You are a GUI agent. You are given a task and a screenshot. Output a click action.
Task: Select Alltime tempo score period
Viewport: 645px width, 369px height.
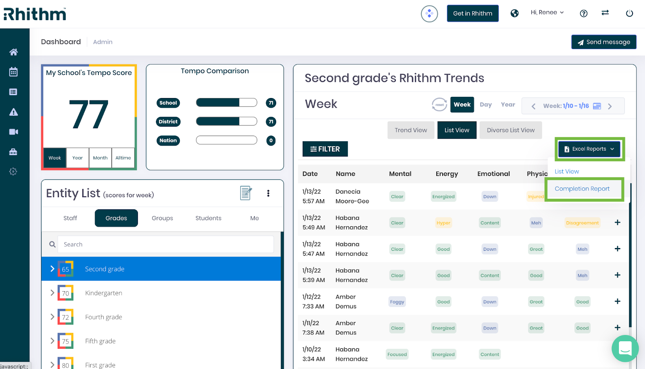[123, 158]
